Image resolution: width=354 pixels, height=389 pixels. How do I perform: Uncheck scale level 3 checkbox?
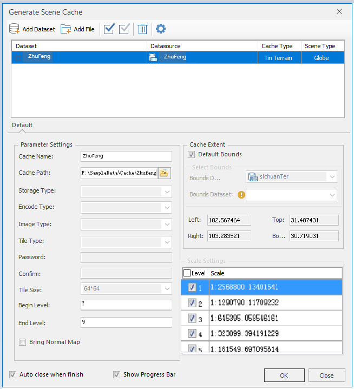192,318
